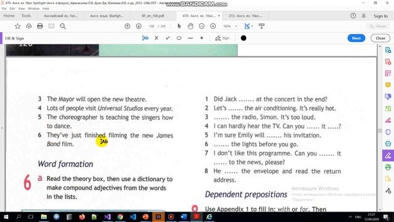Open Chrome from the taskbar
The height and width of the screenshot is (222, 394).
point(120,216)
